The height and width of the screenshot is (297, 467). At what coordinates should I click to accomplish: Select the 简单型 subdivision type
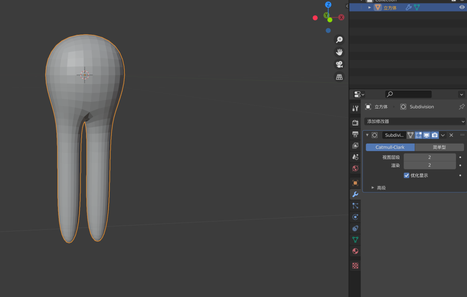(439, 147)
